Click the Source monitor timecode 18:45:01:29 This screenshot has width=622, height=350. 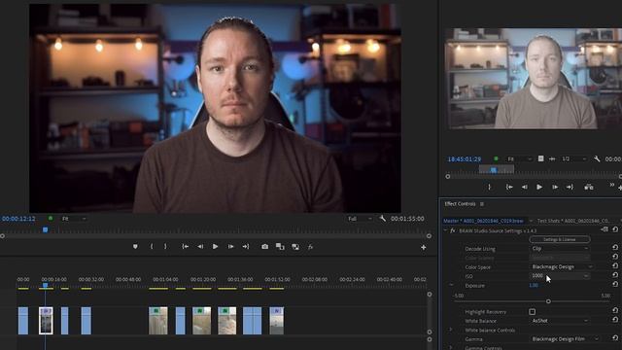click(465, 159)
